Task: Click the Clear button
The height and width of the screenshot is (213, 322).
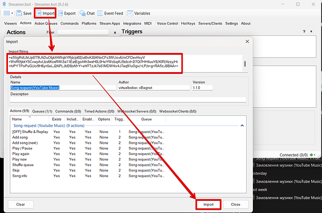Action: pyautogui.click(x=21, y=205)
